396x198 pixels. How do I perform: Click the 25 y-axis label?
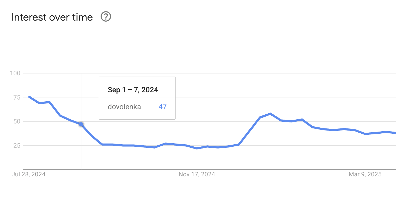(x=17, y=146)
